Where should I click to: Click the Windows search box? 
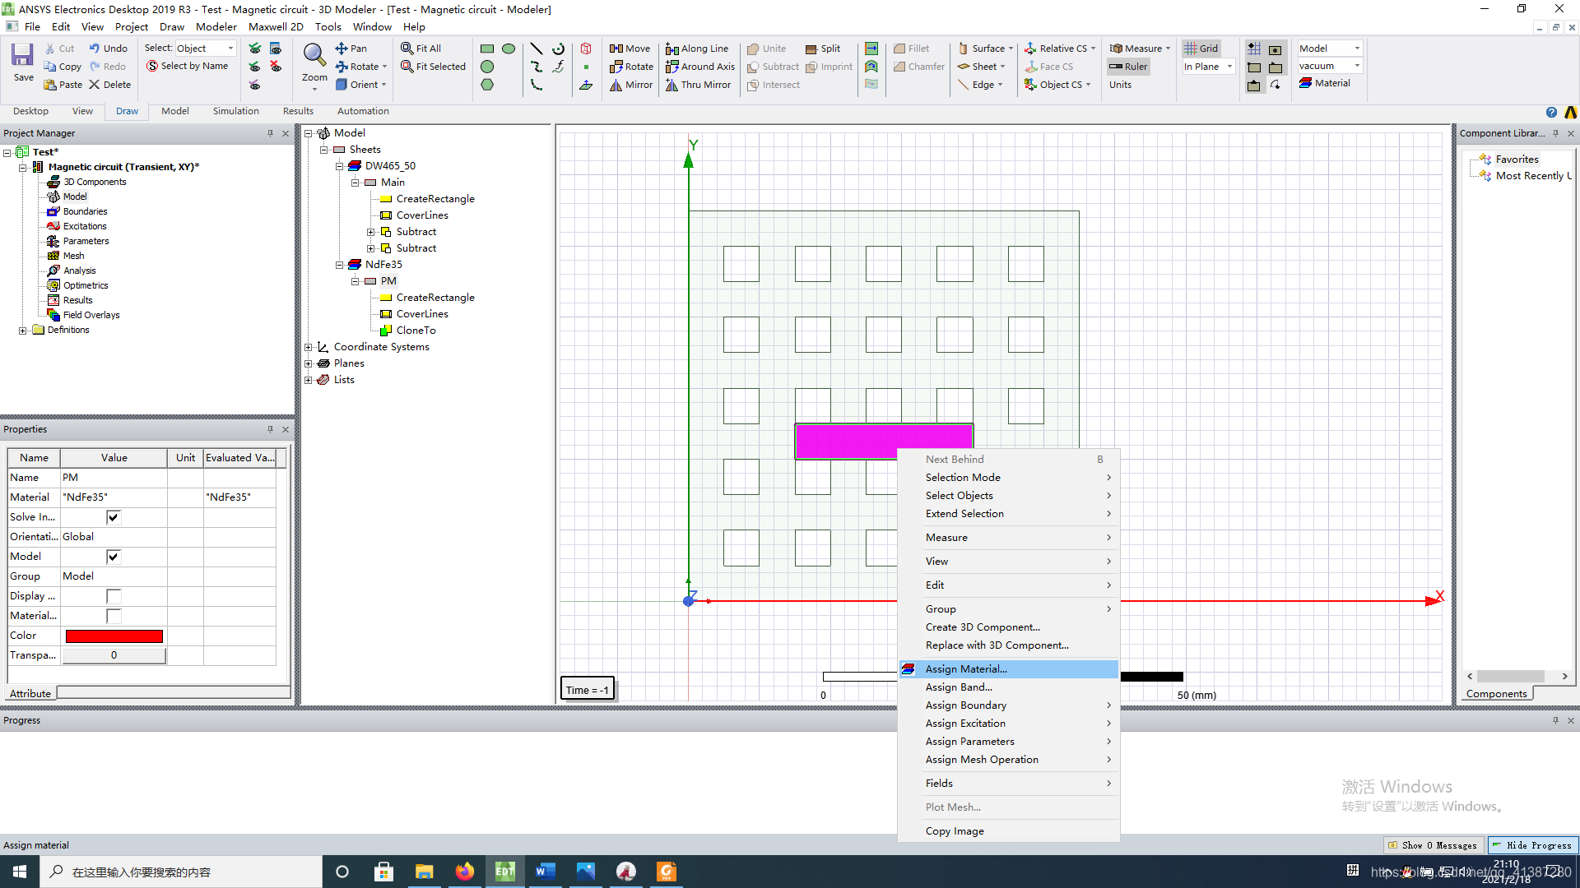(181, 872)
